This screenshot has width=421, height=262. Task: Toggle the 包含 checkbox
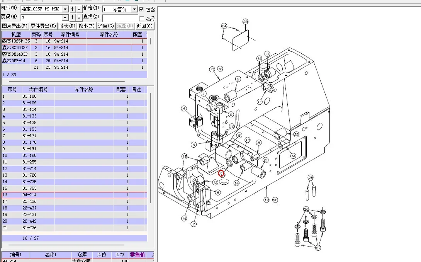pyautogui.click(x=142, y=9)
